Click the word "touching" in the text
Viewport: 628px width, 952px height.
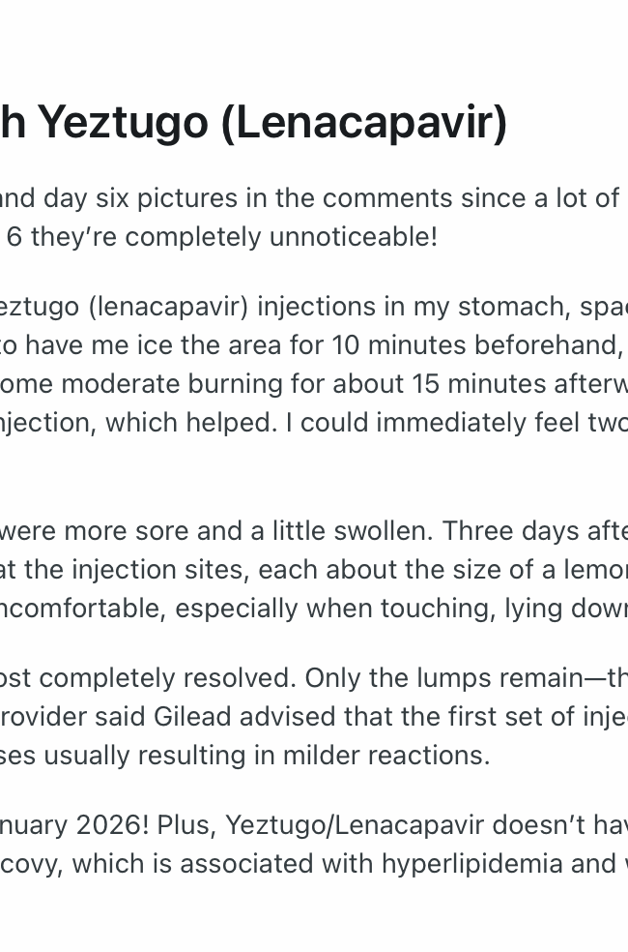point(431,608)
